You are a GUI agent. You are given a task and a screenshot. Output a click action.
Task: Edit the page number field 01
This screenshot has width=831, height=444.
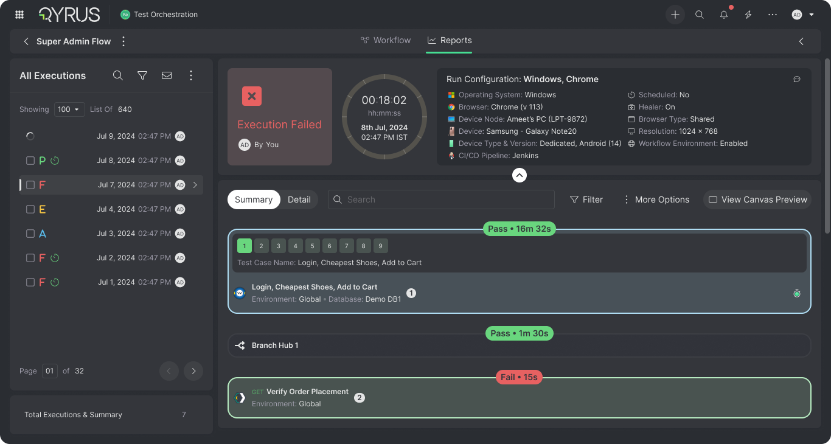(50, 371)
